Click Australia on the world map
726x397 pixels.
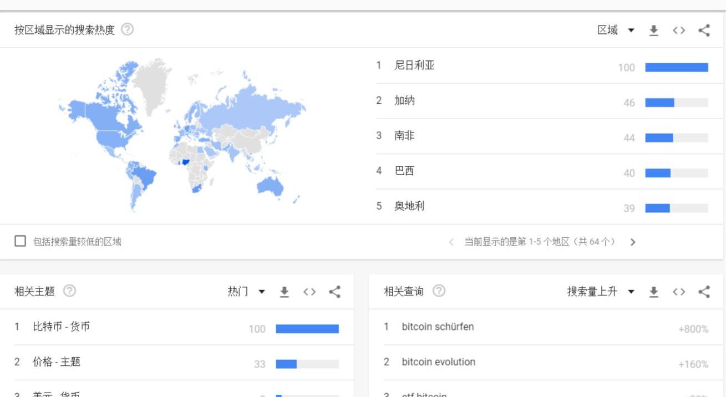tap(270, 186)
